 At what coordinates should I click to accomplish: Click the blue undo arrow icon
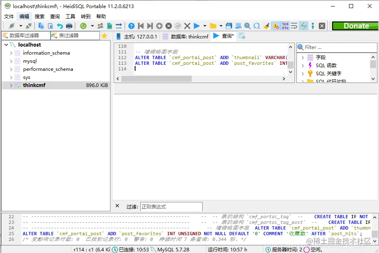[x=60, y=26]
